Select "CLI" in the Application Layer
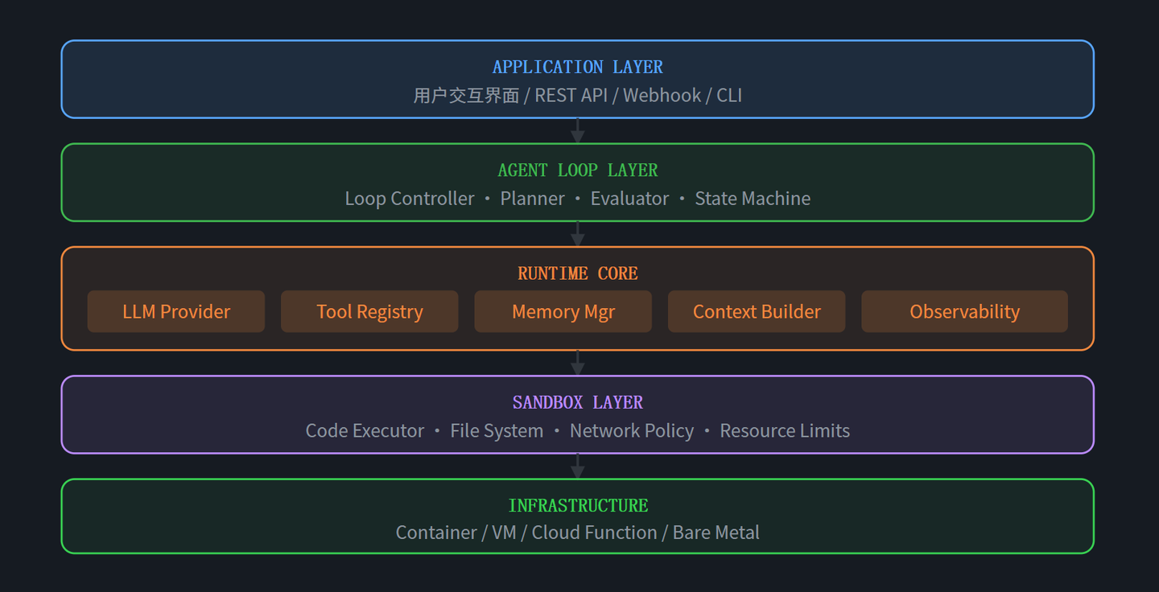This screenshot has height=592, width=1159. coord(729,95)
